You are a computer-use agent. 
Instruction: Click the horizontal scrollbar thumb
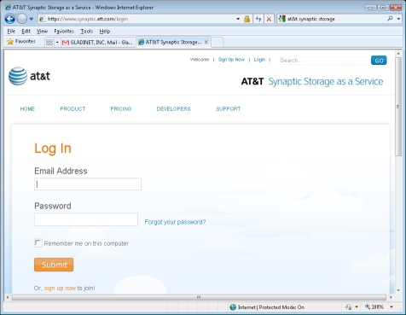199,297
